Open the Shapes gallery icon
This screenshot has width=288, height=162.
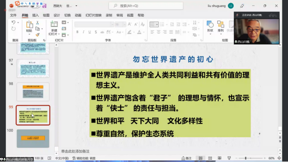pos(210,24)
